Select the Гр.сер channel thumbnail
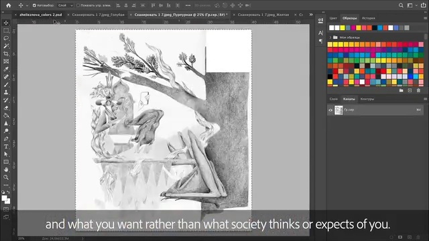This screenshot has height=241, width=429. point(339,110)
